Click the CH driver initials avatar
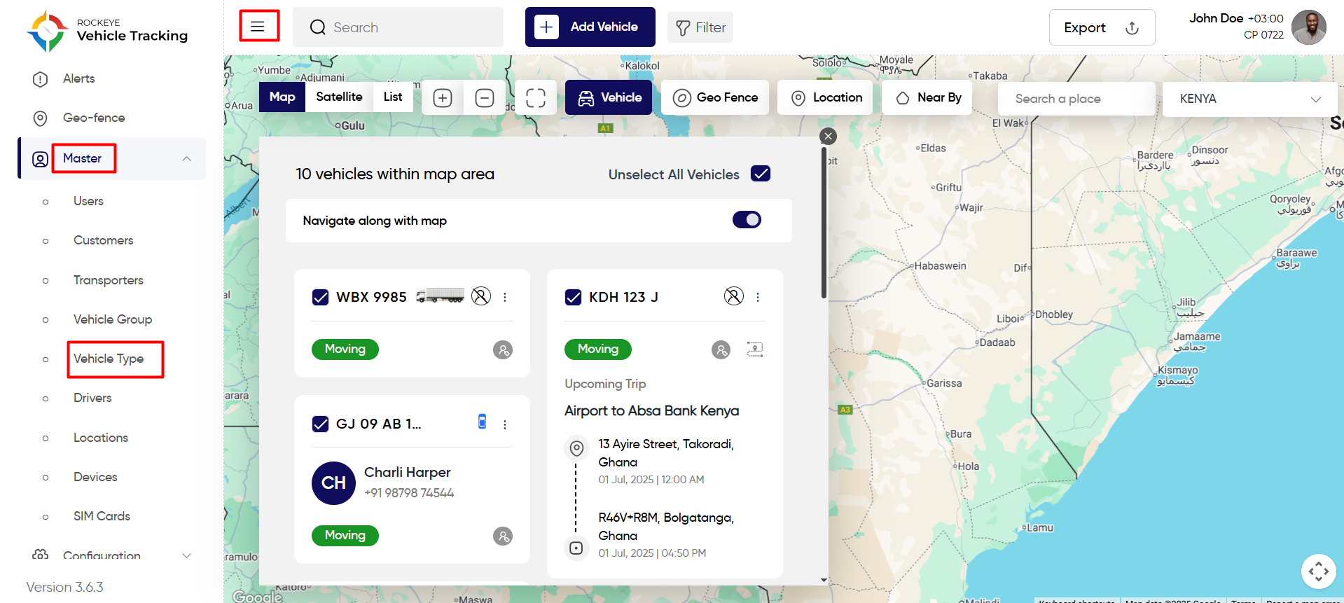1344x603 pixels. 333,483
